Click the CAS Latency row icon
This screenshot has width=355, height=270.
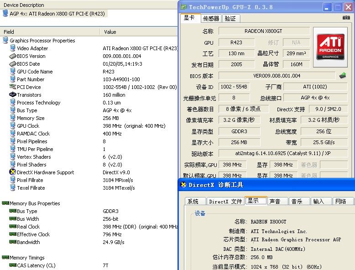(13, 265)
